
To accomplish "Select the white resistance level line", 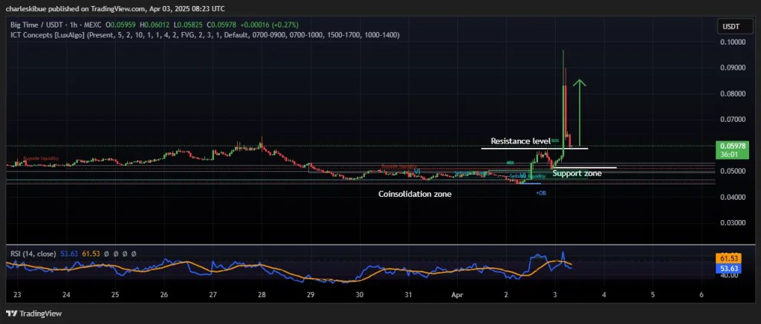I will click(x=534, y=148).
